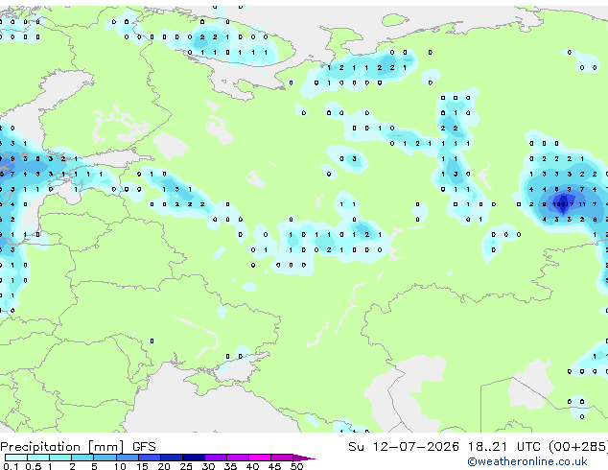The width and height of the screenshot is (608, 470).
Task: Open the weatheronline.co.uk link
Action: (x=527, y=461)
